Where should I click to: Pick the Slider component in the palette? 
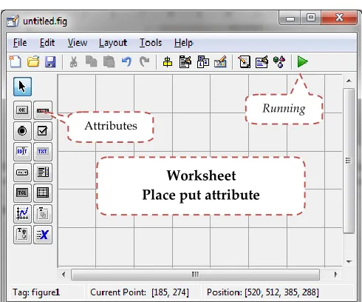click(x=43, y=110)
